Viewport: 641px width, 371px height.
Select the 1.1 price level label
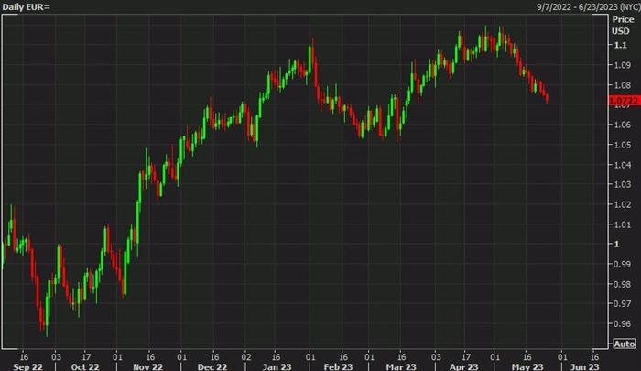620,45
